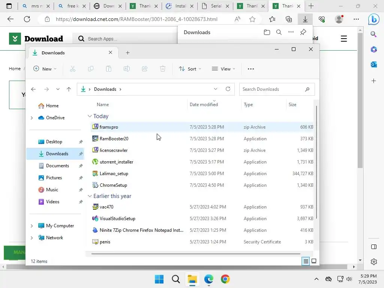Click the Copy icon in Explorer toolbar
Screen dimensions: 384x288
(91, 69)
